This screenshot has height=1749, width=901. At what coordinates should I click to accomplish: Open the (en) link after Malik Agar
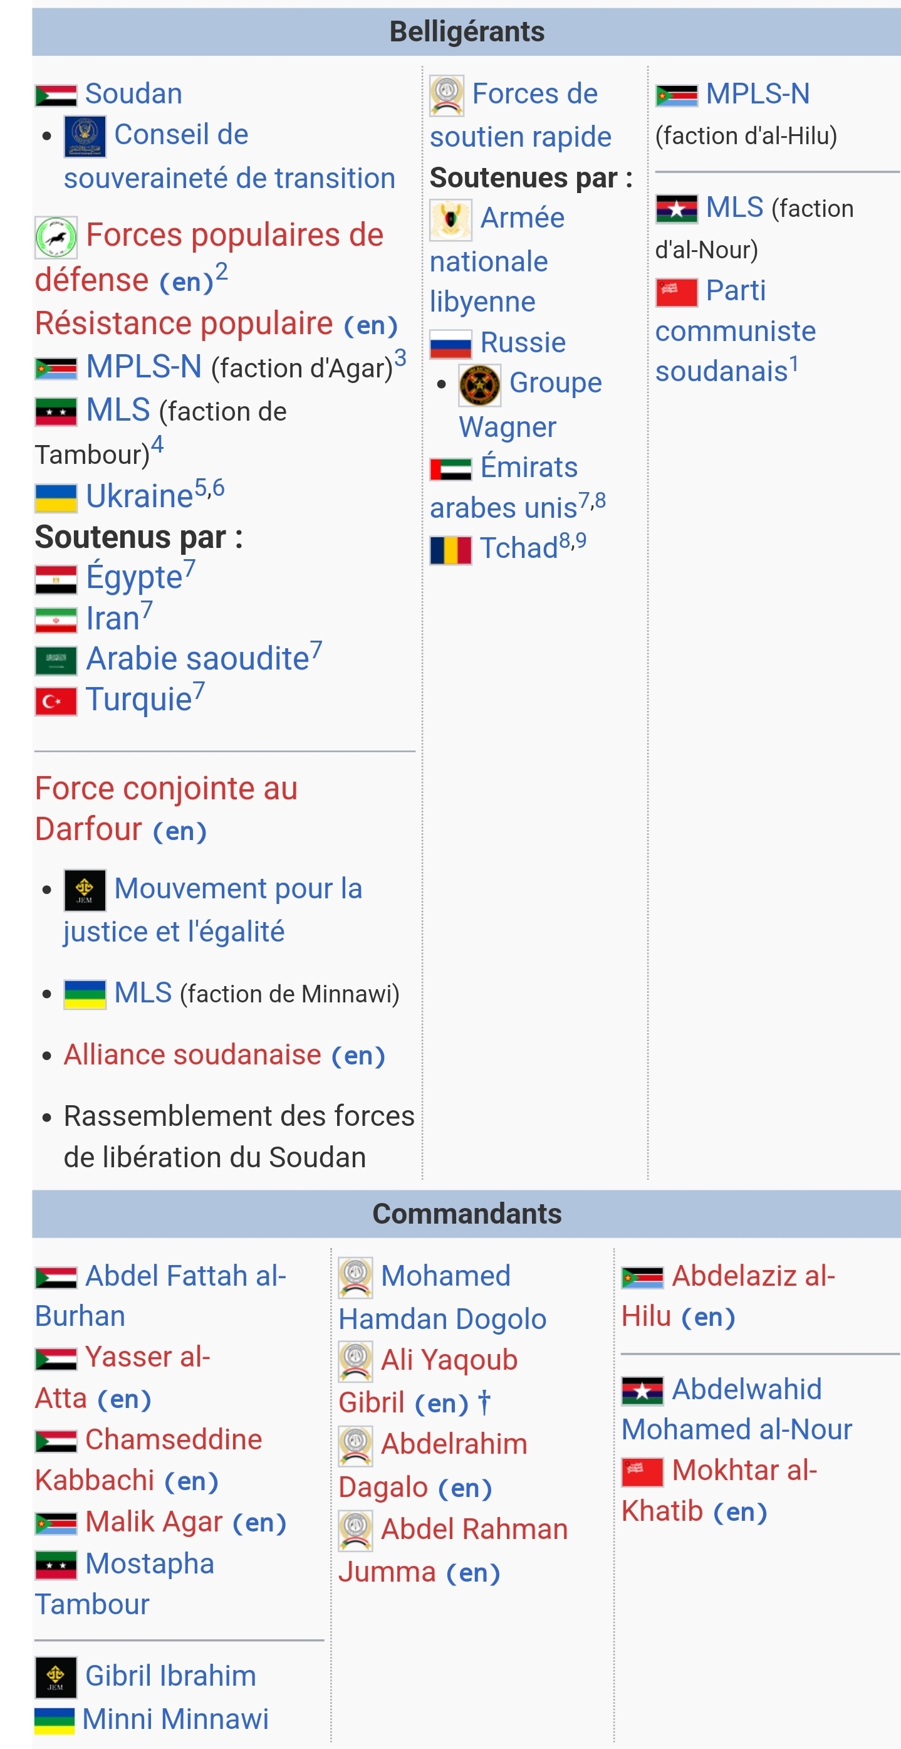pos(259,1521)
